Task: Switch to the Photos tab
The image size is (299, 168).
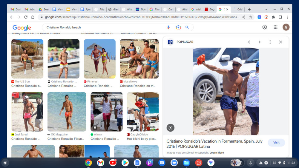Action: point(155,9)
